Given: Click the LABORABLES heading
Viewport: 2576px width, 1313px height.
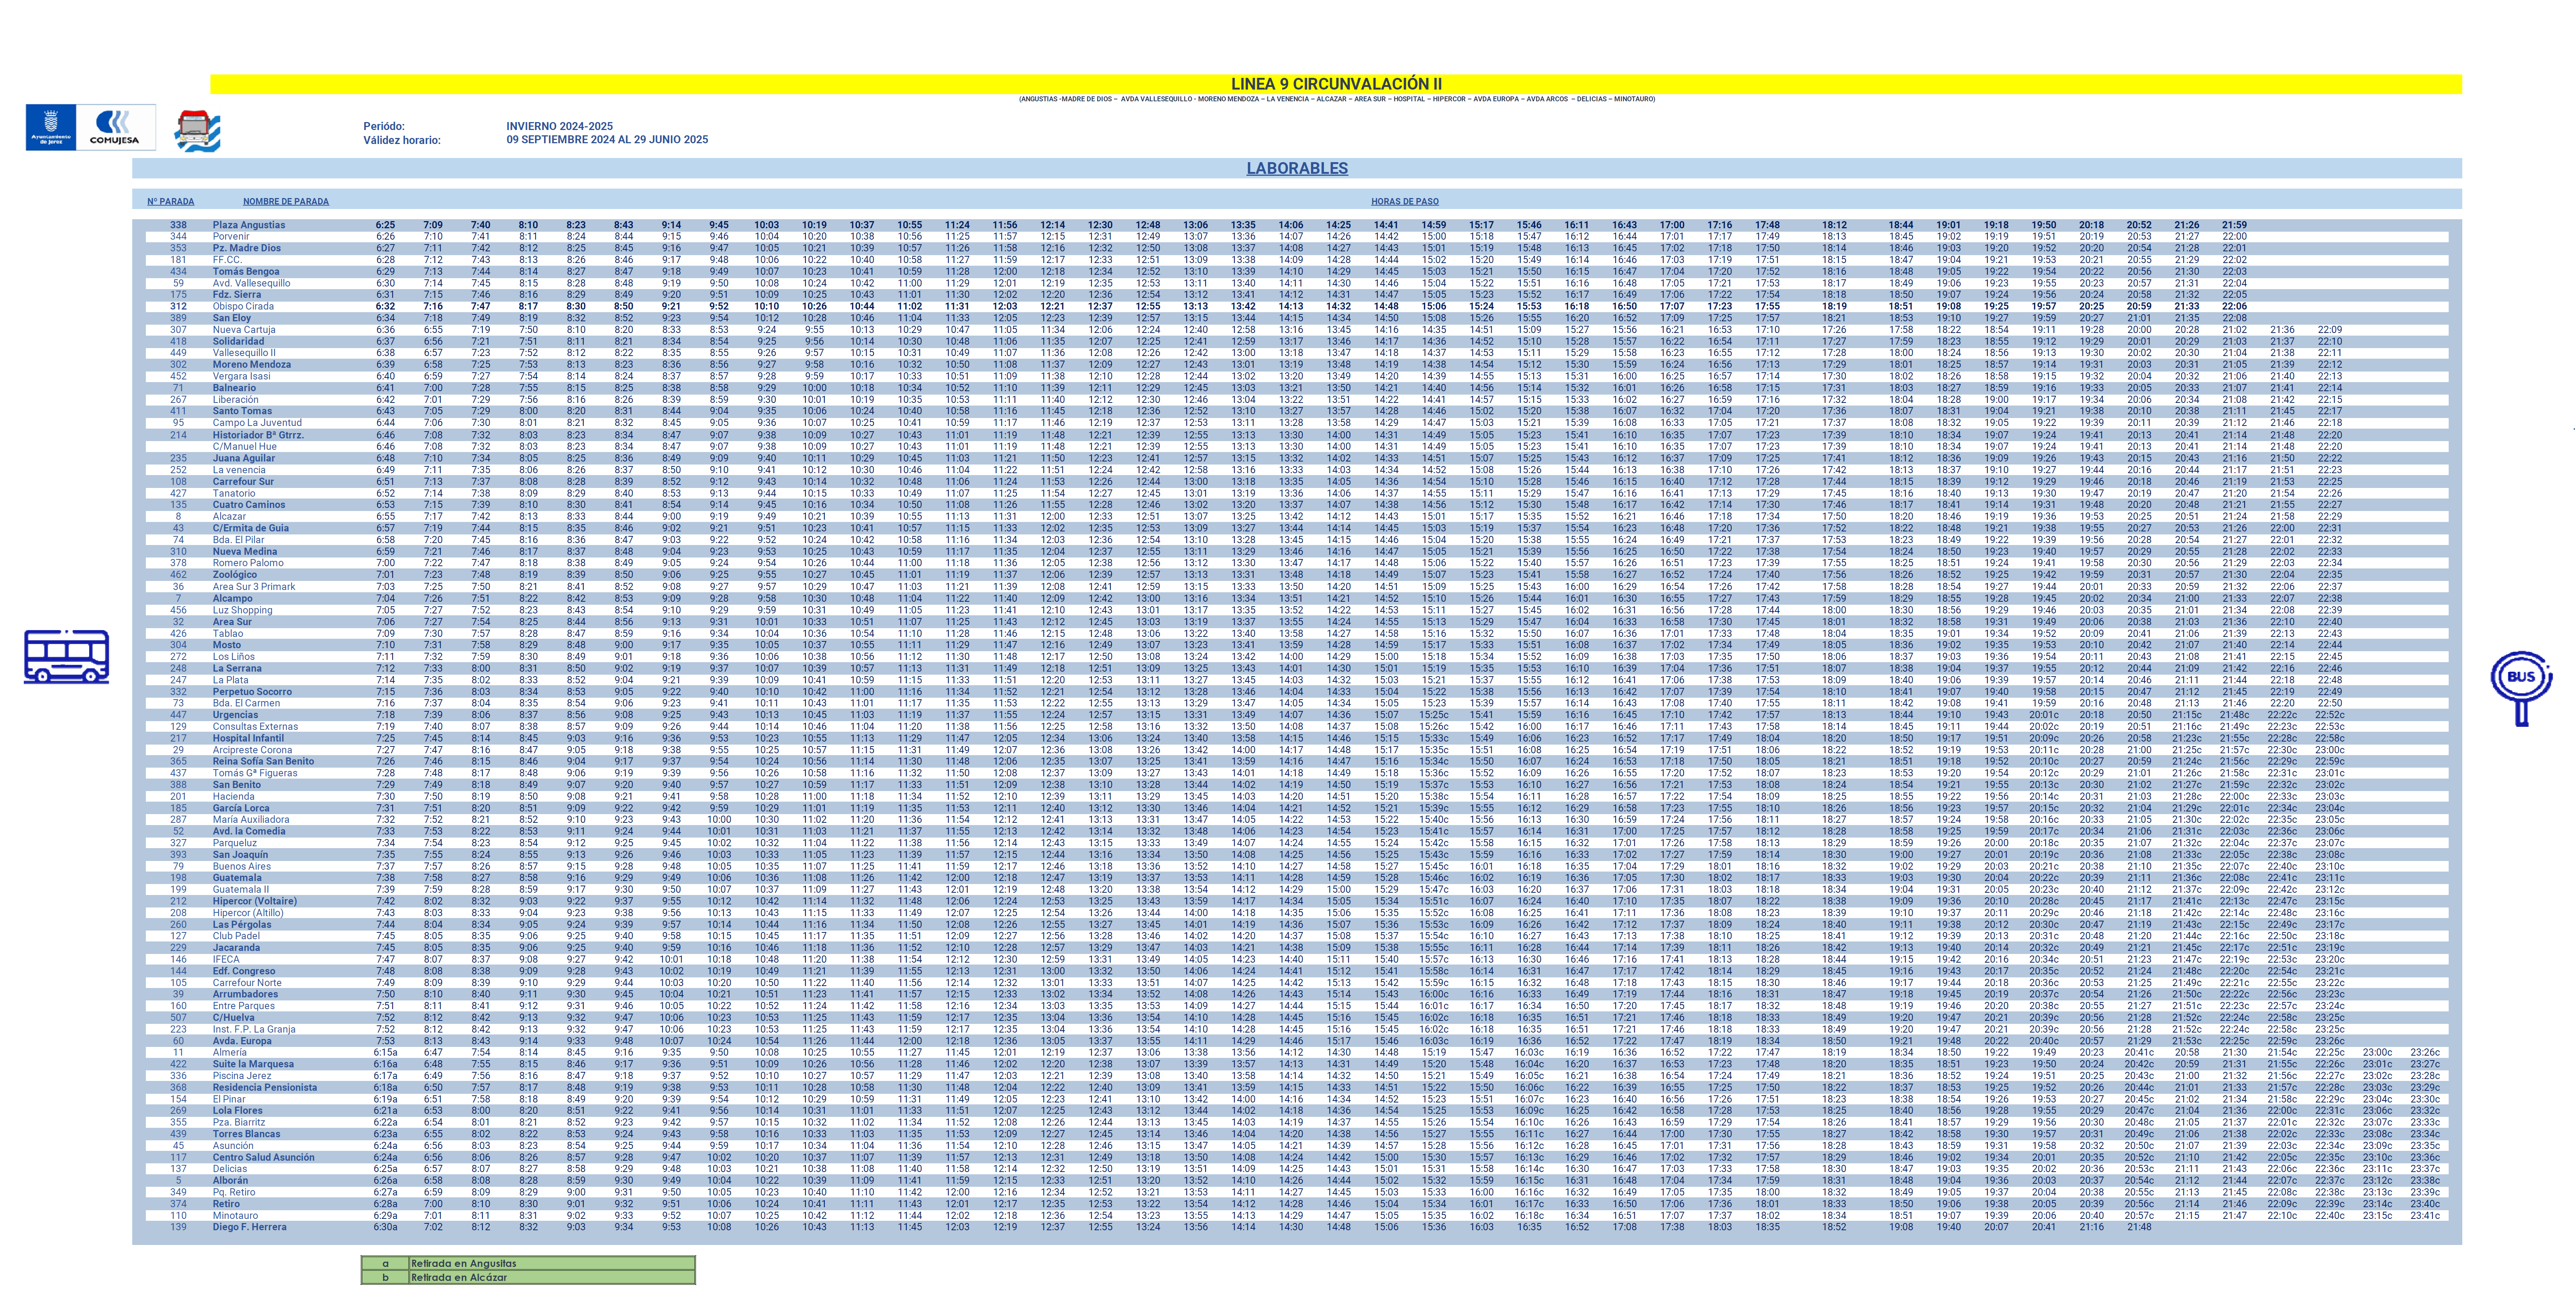Looking at the screenshot, I should [1297, 168].
